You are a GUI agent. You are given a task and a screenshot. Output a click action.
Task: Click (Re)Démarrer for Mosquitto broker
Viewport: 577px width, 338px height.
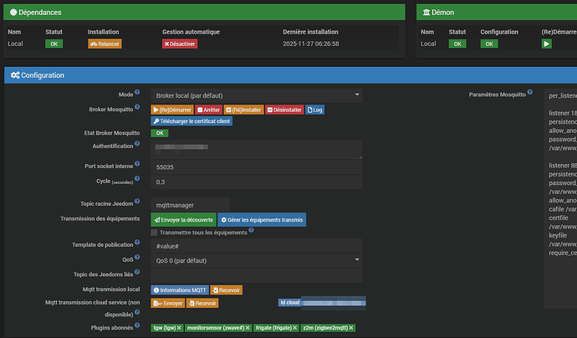(x=171, y=110)
